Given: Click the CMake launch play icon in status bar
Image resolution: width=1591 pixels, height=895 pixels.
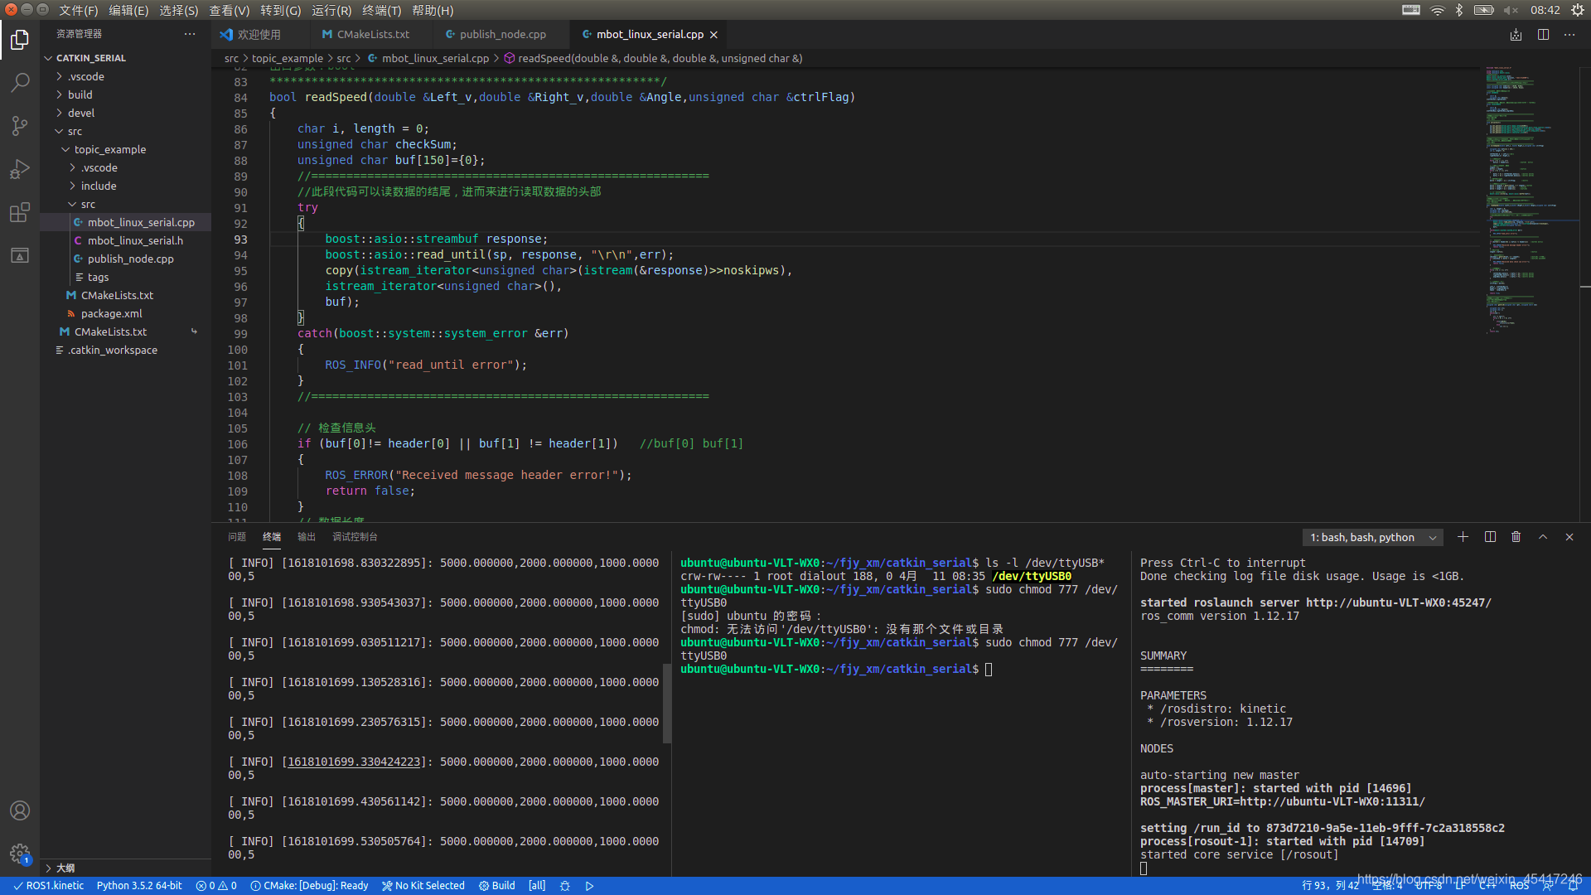Looking at the screenshot, I should pos(589,886).
